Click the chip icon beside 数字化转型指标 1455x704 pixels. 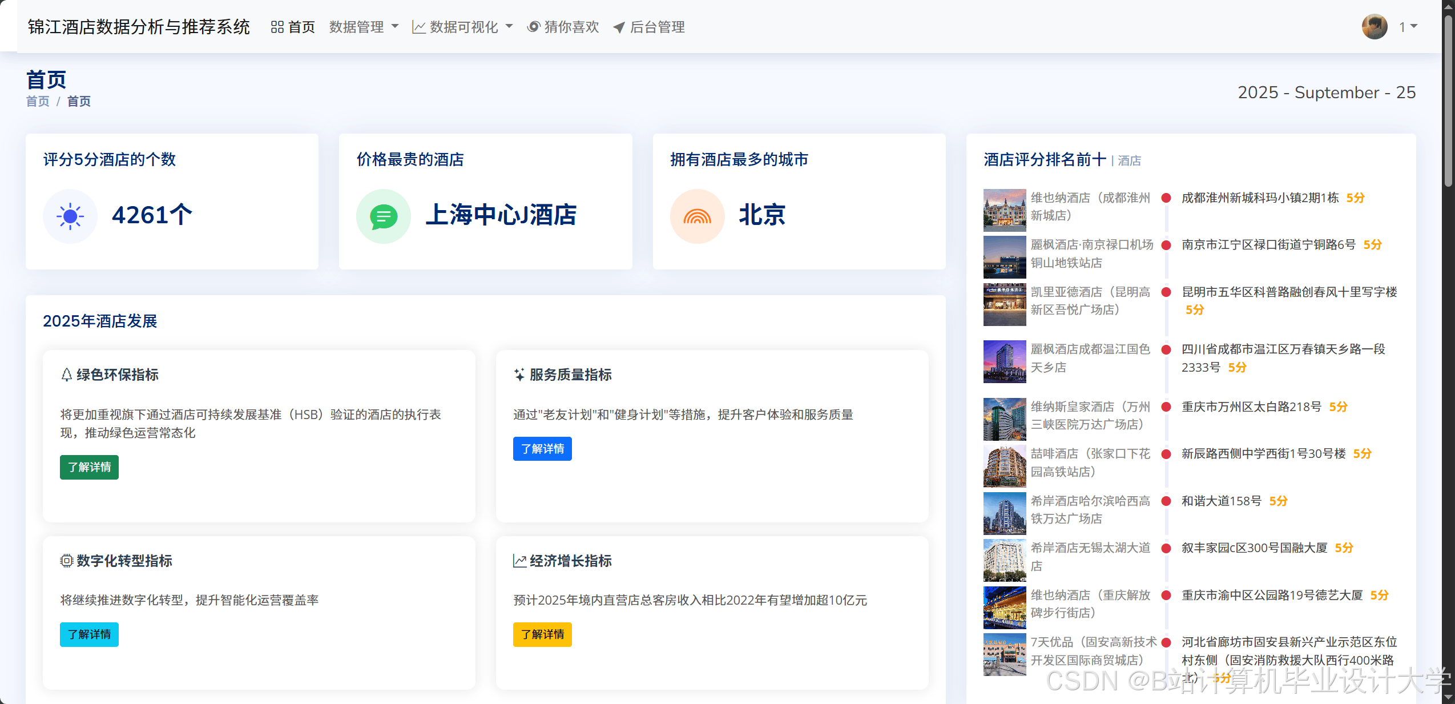pos(66,561)
